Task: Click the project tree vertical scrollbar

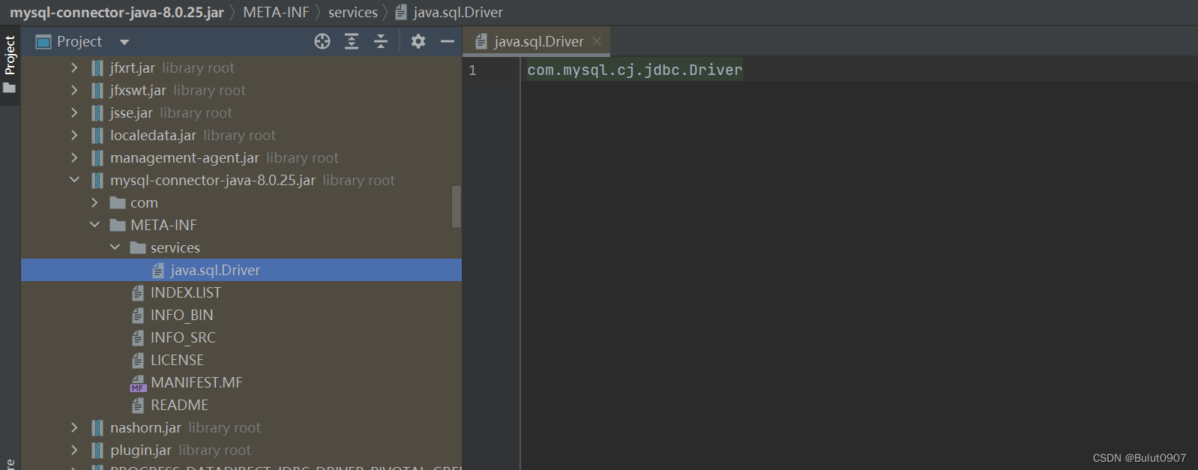Action: coord(456,206)
